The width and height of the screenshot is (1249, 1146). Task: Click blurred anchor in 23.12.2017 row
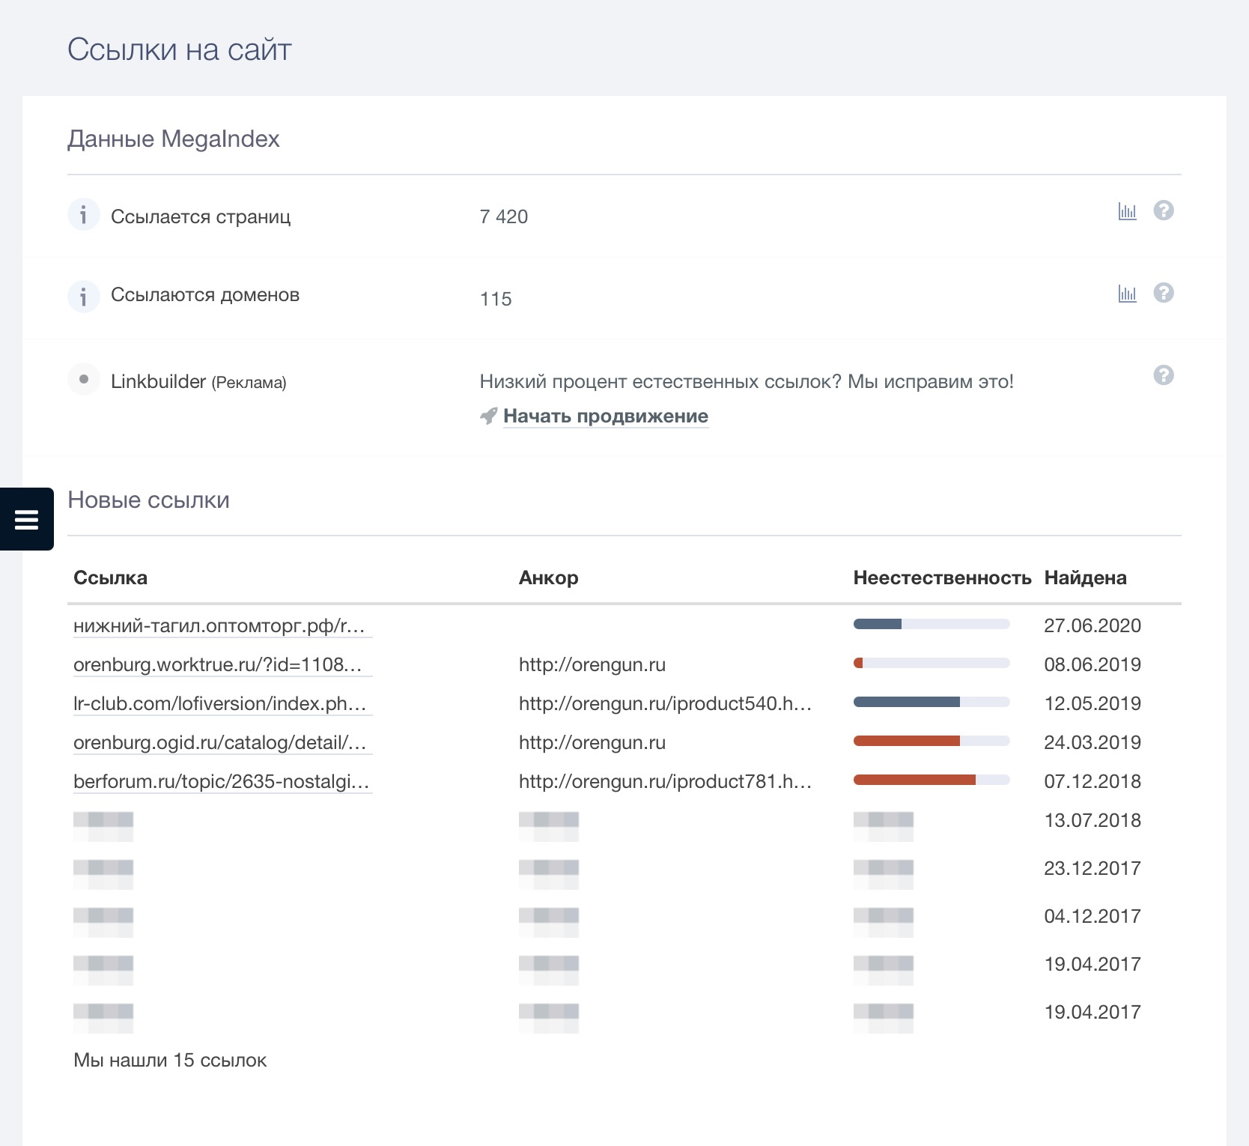(x=549, y=874)
